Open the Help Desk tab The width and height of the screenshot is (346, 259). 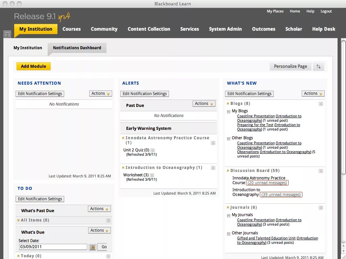[323, 29]
